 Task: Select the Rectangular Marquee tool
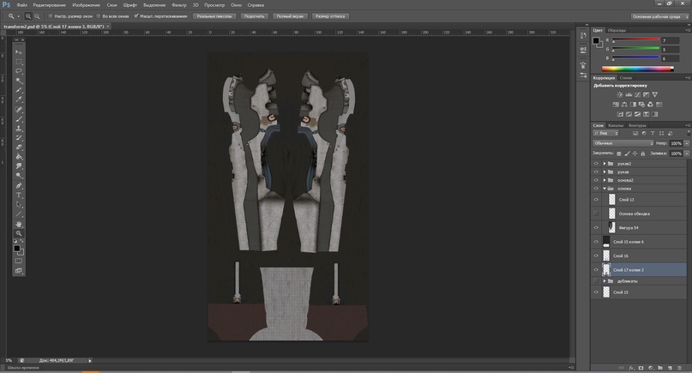pos(19,62)
